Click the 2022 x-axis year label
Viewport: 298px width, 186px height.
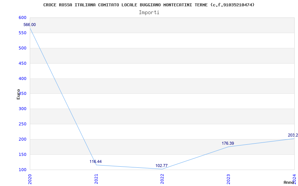162,179
